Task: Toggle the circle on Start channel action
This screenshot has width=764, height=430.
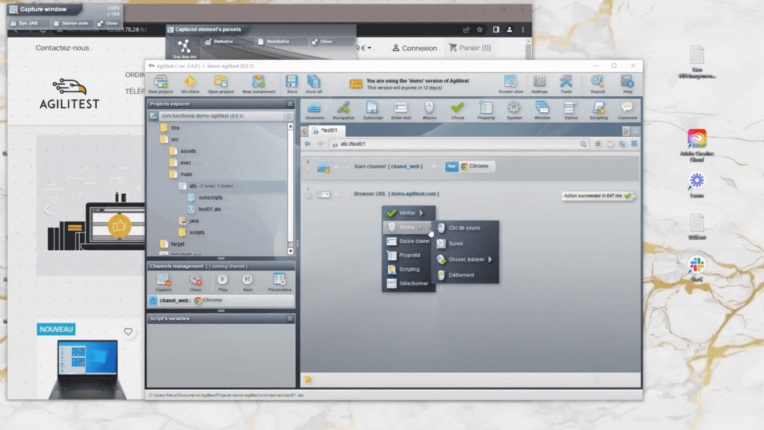Action: coord(308,168)
